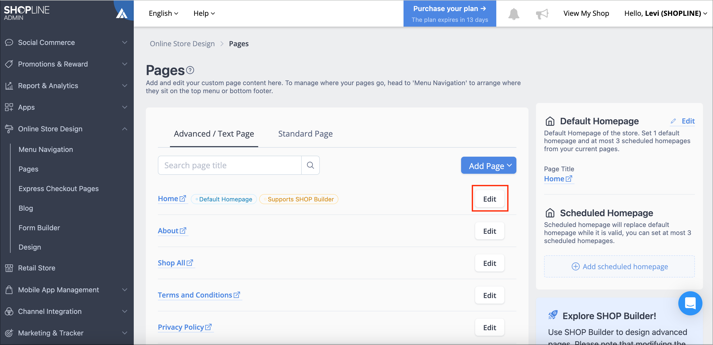The image size is (713, 345).
Task: Click the Purchase your plan button
Action: pos(450,14)
